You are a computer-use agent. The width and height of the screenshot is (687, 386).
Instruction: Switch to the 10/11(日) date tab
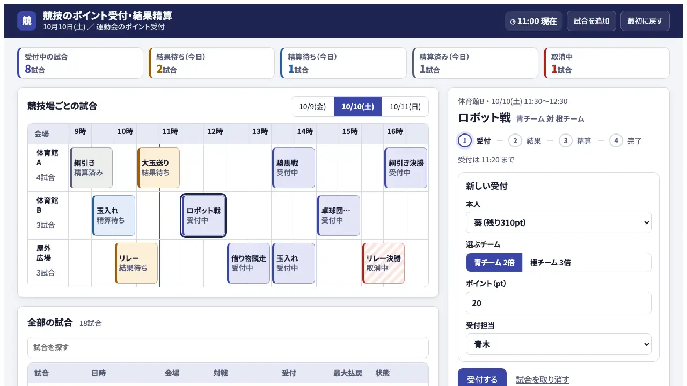(x=405, y=107)
